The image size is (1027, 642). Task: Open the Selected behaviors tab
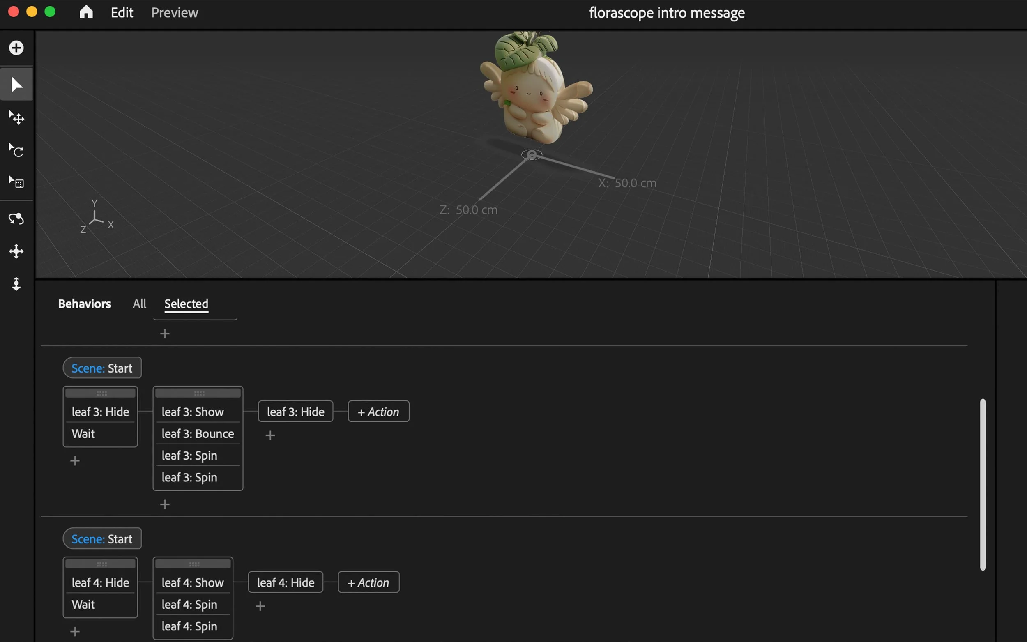point(186,304)
